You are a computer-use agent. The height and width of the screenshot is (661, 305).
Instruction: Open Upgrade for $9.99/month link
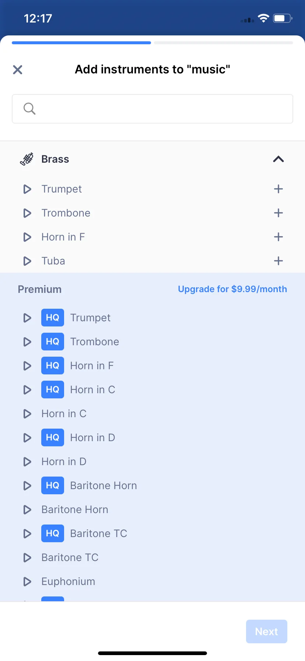232,289
